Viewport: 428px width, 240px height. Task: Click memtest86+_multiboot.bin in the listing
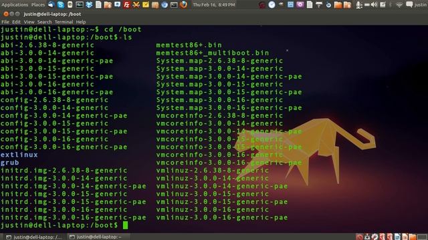[x=213, y=53]
